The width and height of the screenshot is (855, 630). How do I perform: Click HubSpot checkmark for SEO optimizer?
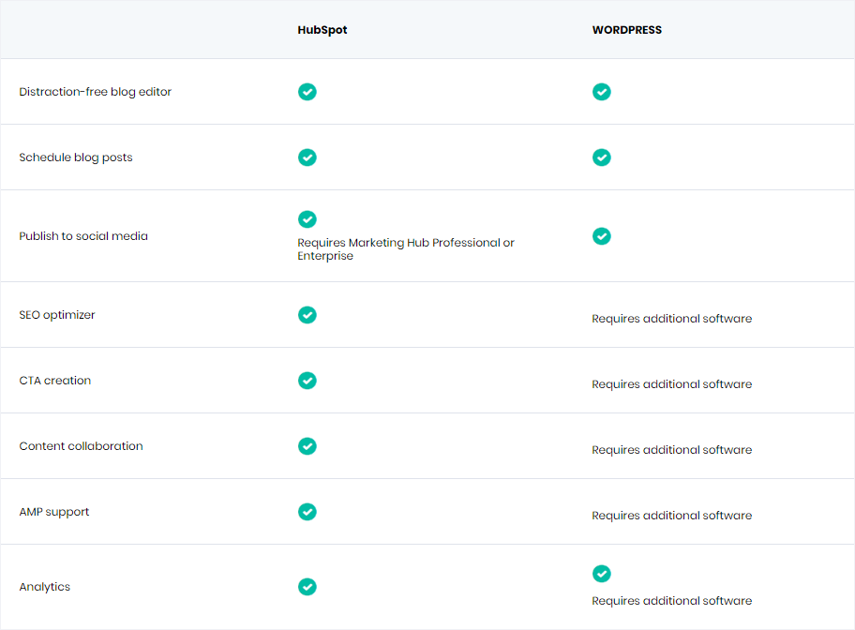(x=307, y=315)
